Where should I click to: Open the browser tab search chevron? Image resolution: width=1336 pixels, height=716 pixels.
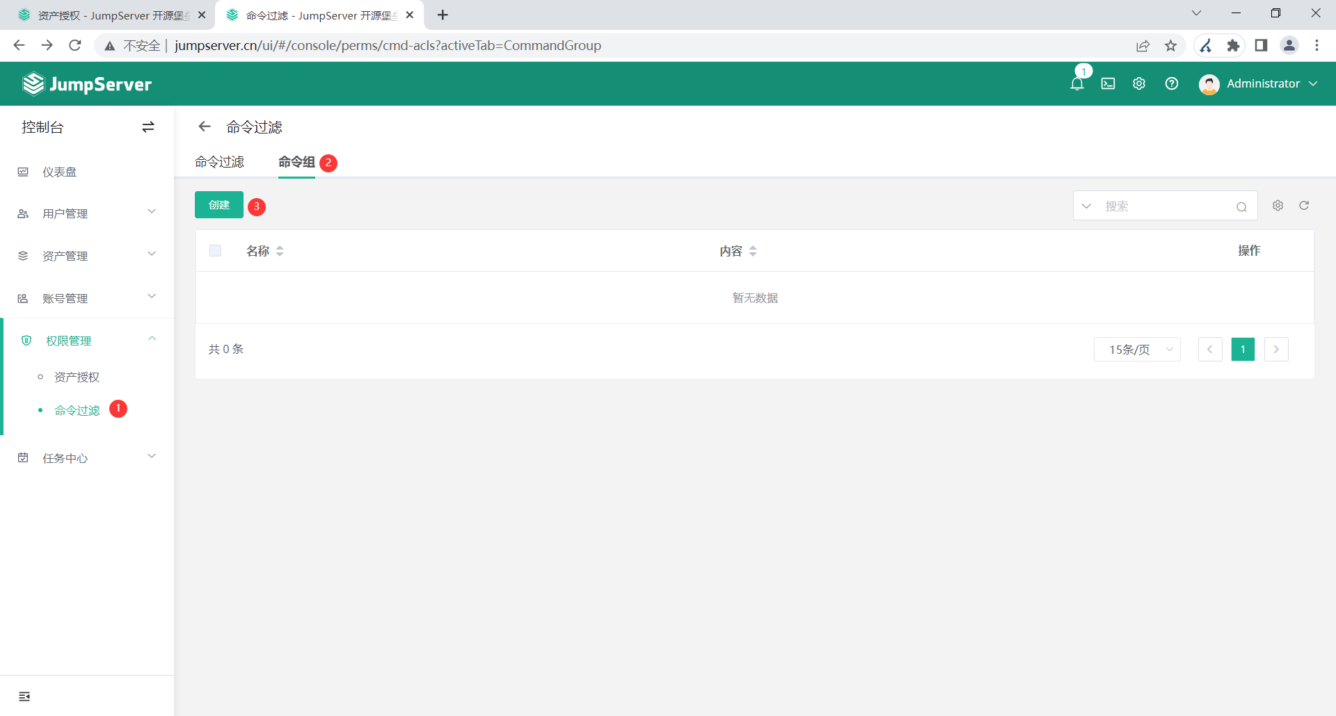(1196, 13)
